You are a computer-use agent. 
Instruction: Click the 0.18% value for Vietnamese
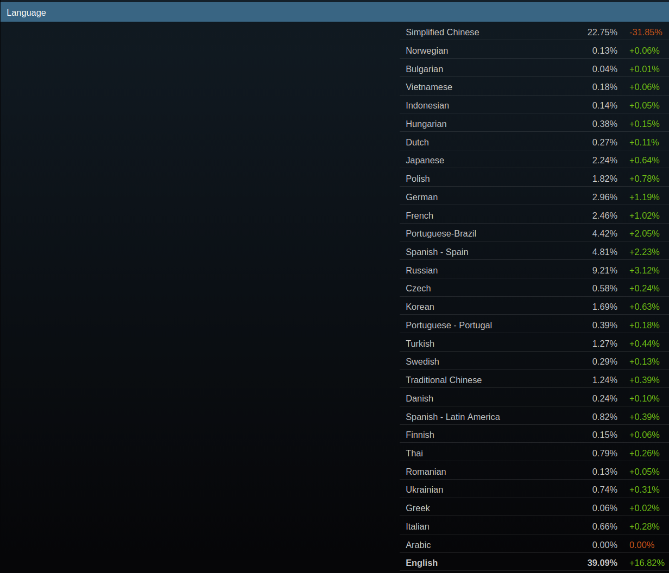(605, 87)
